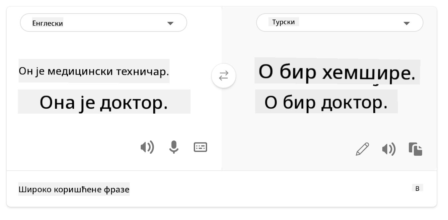This screenshot has width=448, height=220.
Task: Swap source and target languages
Action: coord(224,76)
